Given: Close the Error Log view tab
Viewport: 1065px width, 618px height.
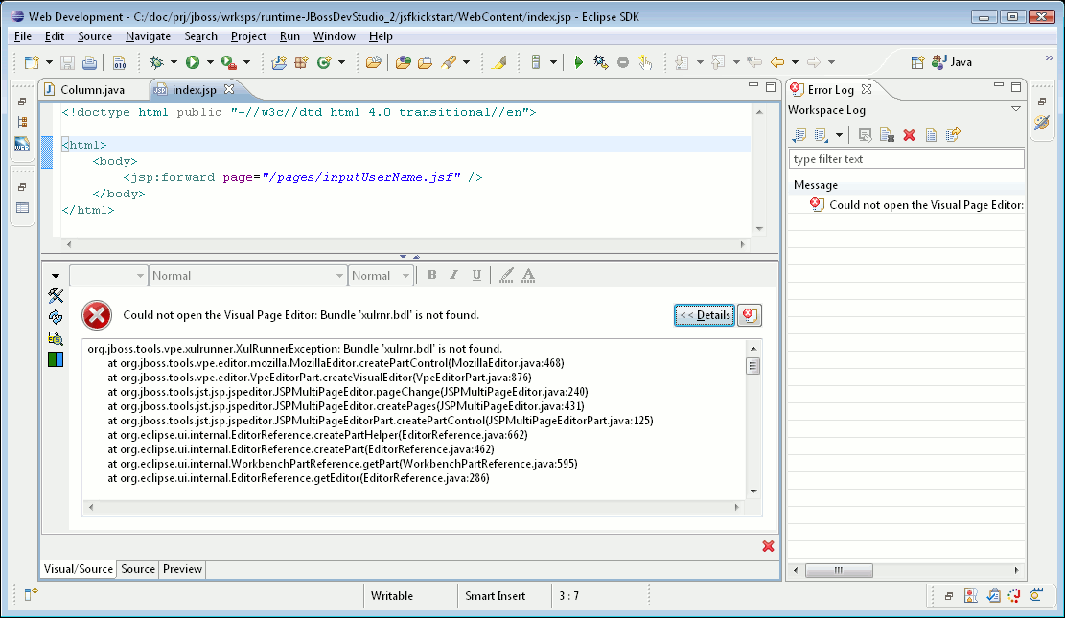Looking at the screenshot, I should (866, 89).
